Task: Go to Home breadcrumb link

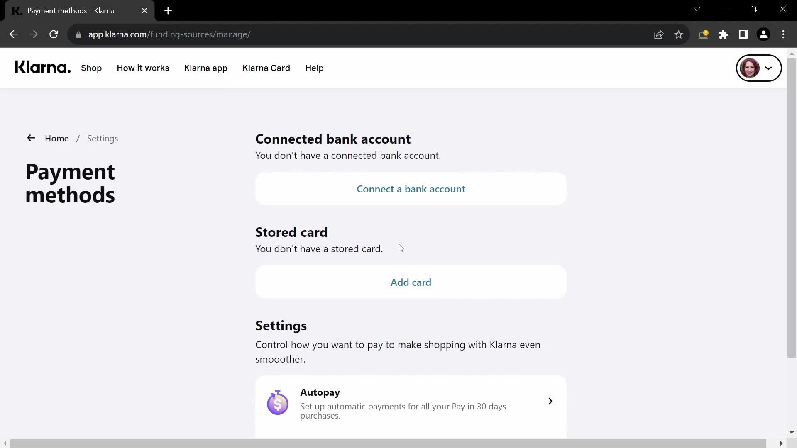Action: [x=57, y=139]
